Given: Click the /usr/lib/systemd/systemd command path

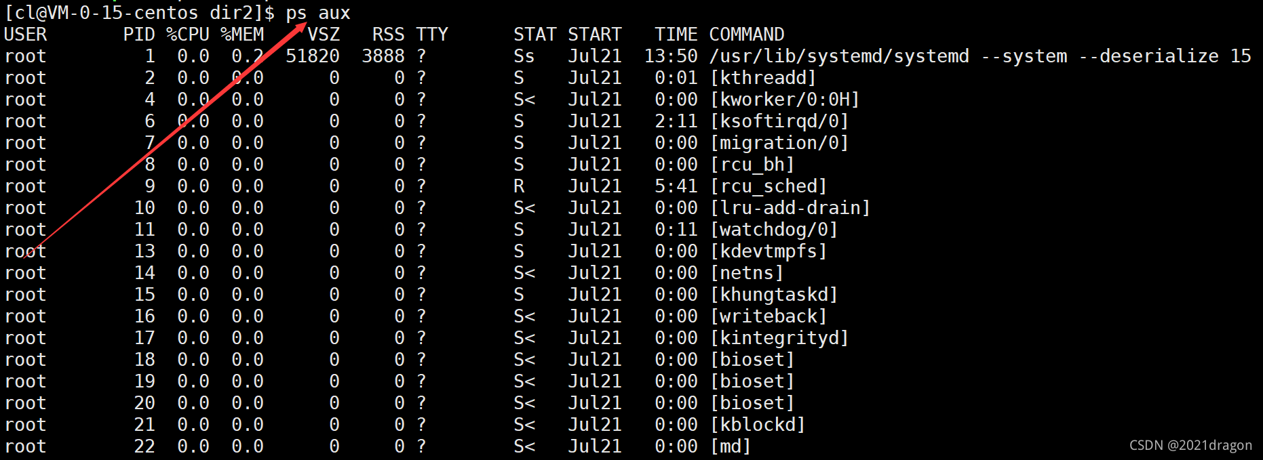Looking at the screenshot, I should [839, 56].
